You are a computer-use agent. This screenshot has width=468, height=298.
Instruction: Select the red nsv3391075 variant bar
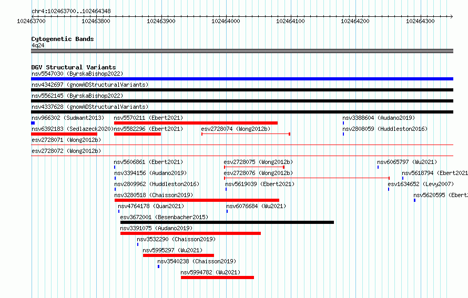pos(190,233)
